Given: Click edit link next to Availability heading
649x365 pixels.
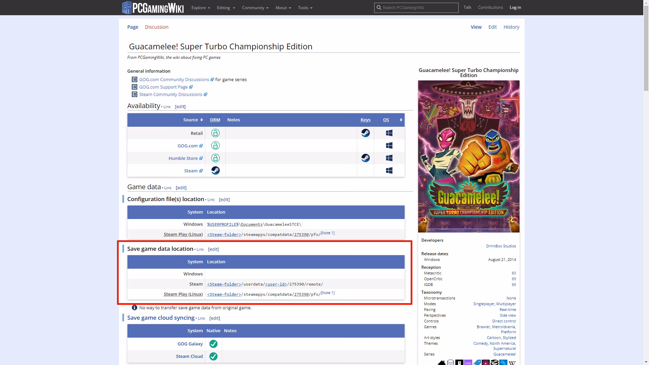Looking at the screenshot, I should point(180,107).
